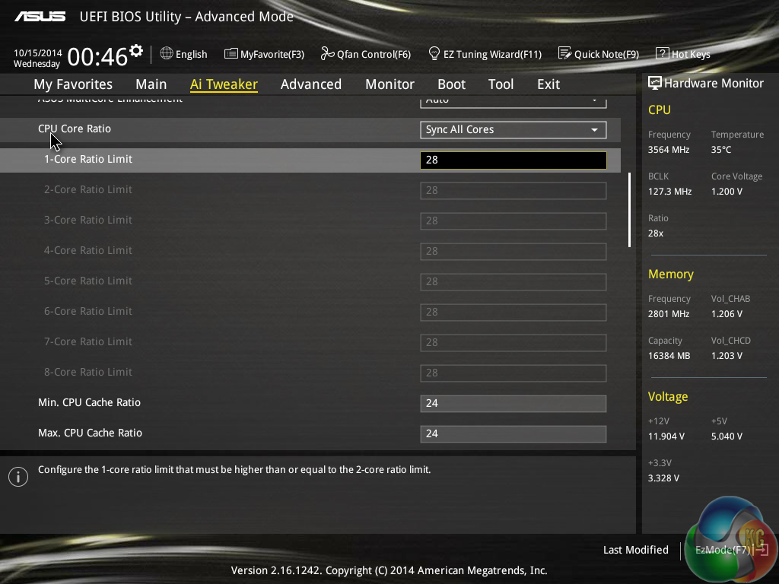Select the Ai Tweaker tab

click(224, 84)
